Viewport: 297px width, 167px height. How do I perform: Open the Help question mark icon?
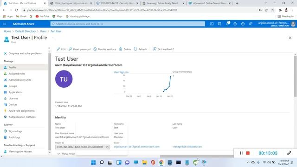(243, 24)
